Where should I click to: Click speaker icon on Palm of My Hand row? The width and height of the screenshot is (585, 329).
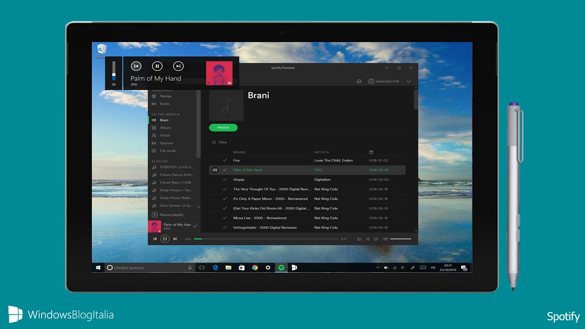click(215, 170)
